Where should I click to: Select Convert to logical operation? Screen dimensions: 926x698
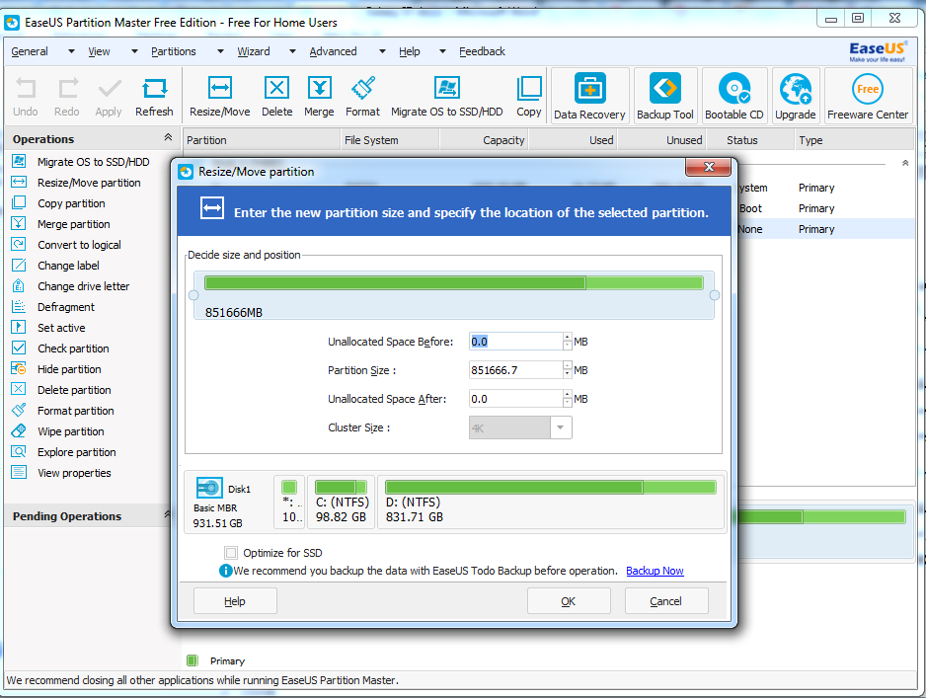click(x=79, y=245)
